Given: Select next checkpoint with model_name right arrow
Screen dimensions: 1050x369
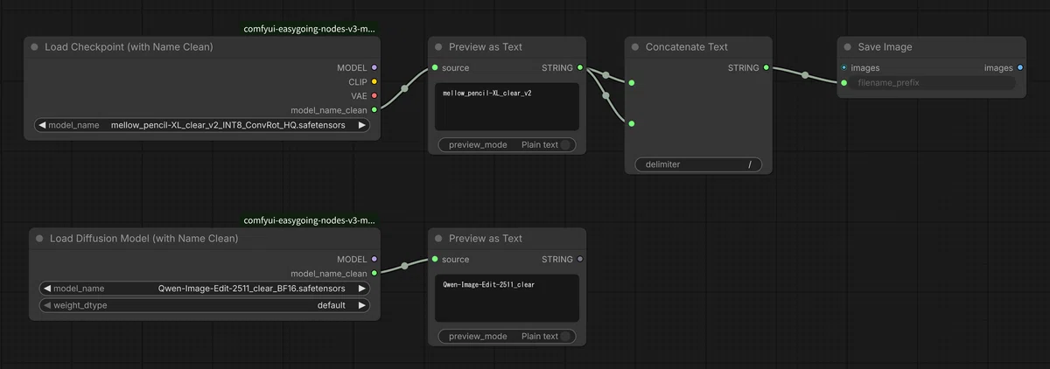Looking at the screenshot, I should pos(362,125).
